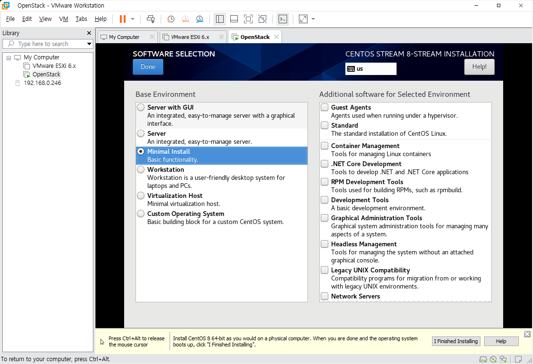This screenshot has width=533, height=364.
Task: Close the yellow installation hint bar
Action: click(x=527, y=334)
